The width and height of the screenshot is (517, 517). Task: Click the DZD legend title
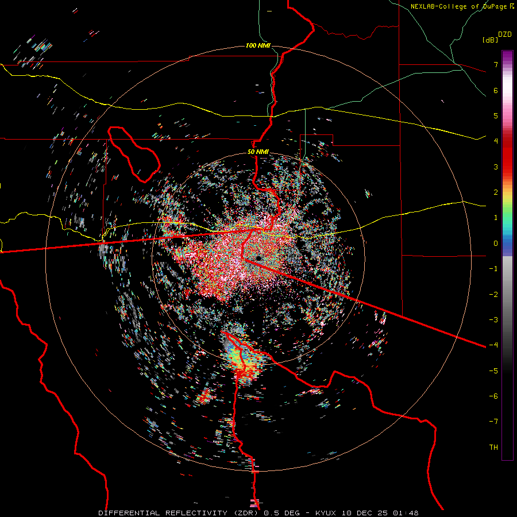[x=505, y=34]
